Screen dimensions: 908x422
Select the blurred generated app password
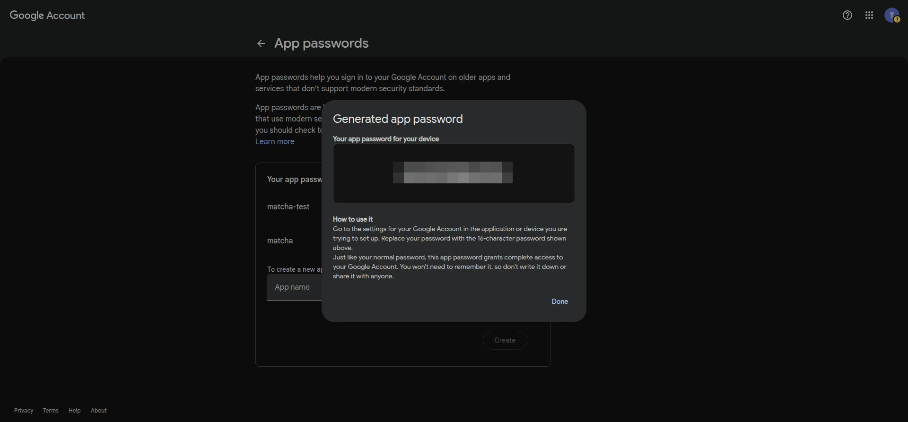[x=453, y=172]
